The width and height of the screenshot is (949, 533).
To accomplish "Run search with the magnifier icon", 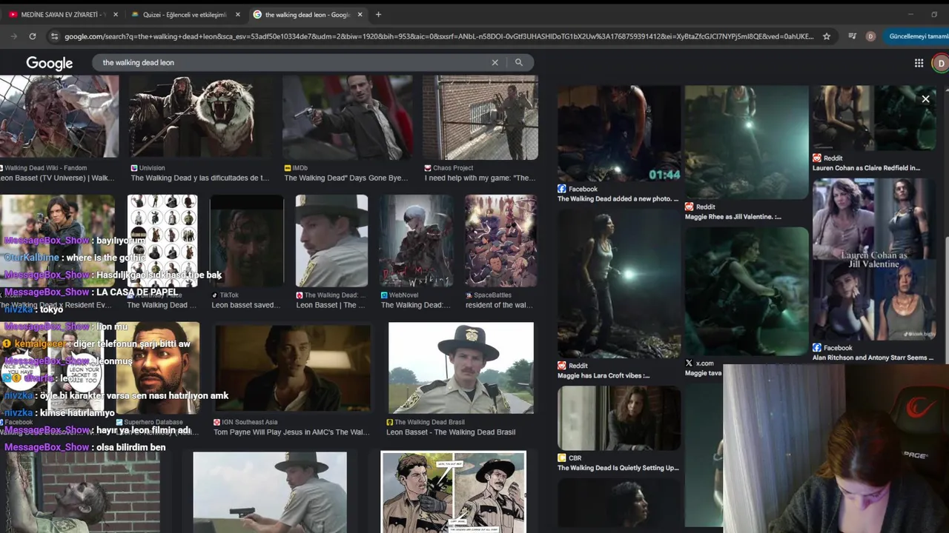I will pyautogui.click(x=519, y=62).
